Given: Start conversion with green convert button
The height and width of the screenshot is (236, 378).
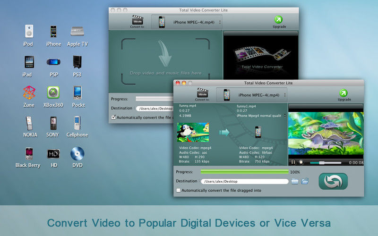Looking at the screenshot, I should tap(333, 181).
